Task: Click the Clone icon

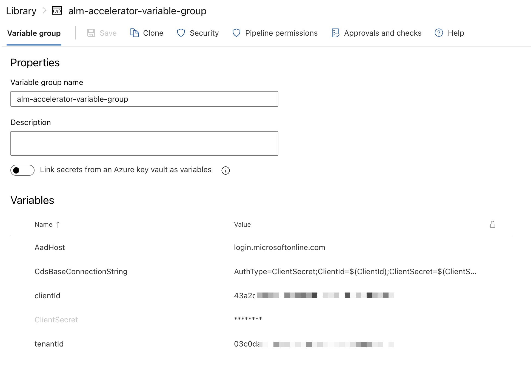Action: 134,33
